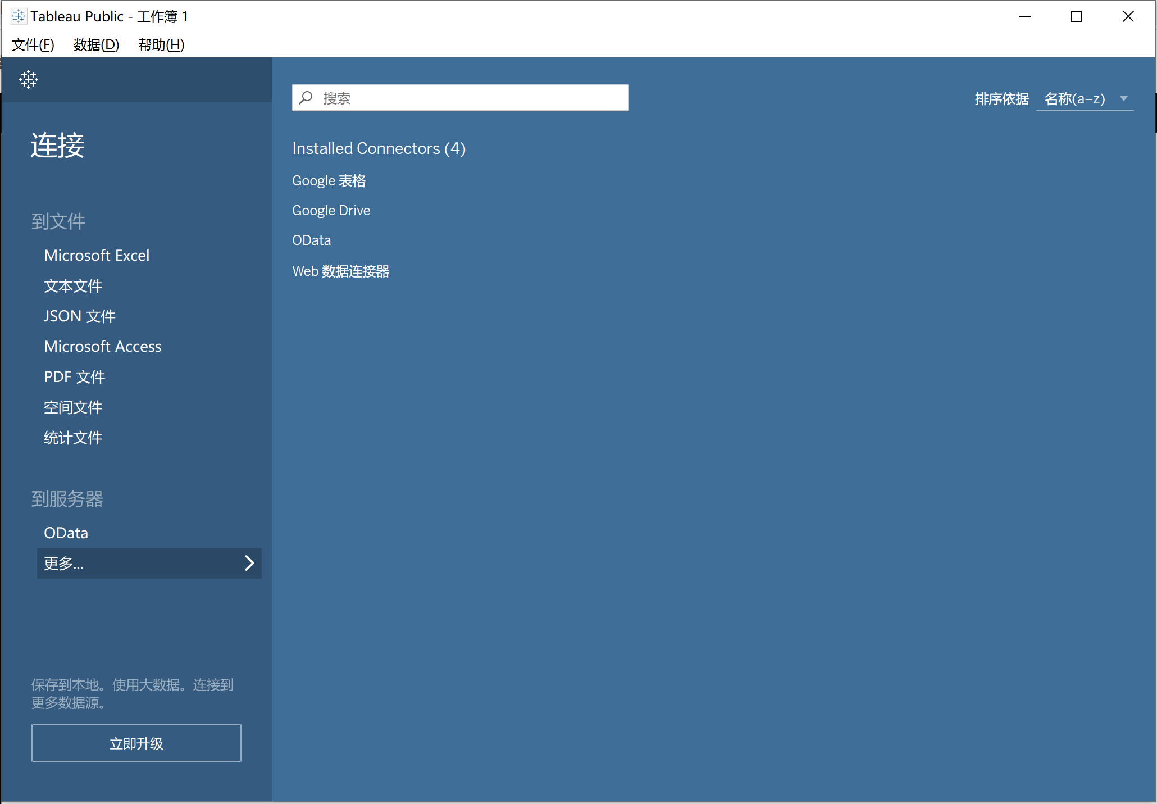Click the chevron arrow beside 更多...
1157x804 pixels.
pyautogui.click(x=249, y=563)
